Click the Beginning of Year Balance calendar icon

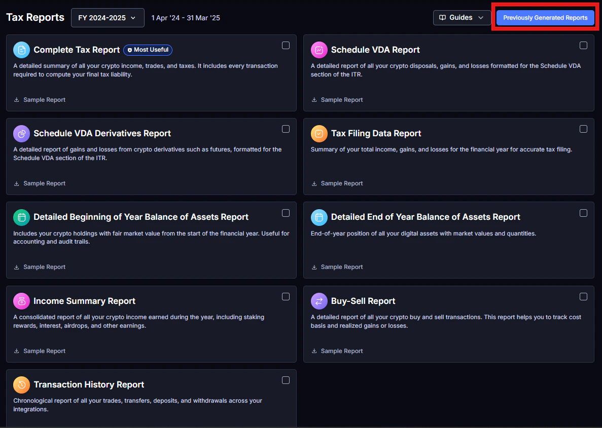click(21, 217)
